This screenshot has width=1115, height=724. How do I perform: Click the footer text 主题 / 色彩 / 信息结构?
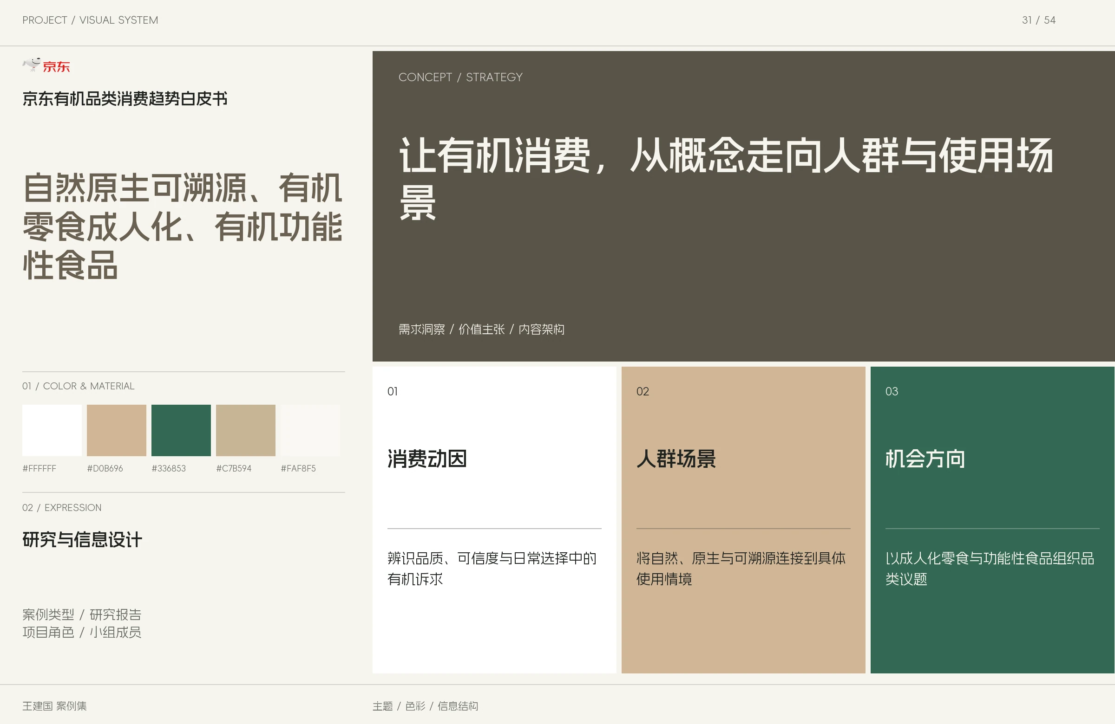(426, 706)
